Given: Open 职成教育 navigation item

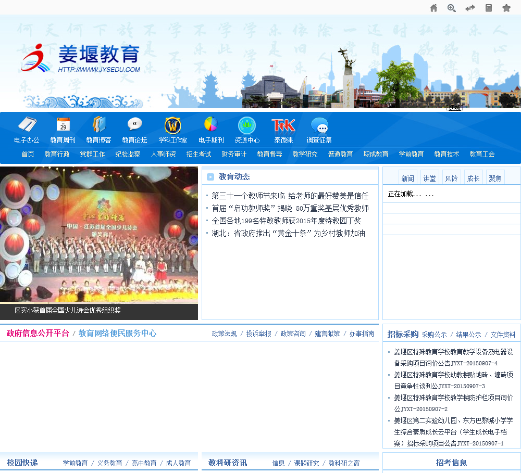Looking at the screenshot, I should click(376, 154).
